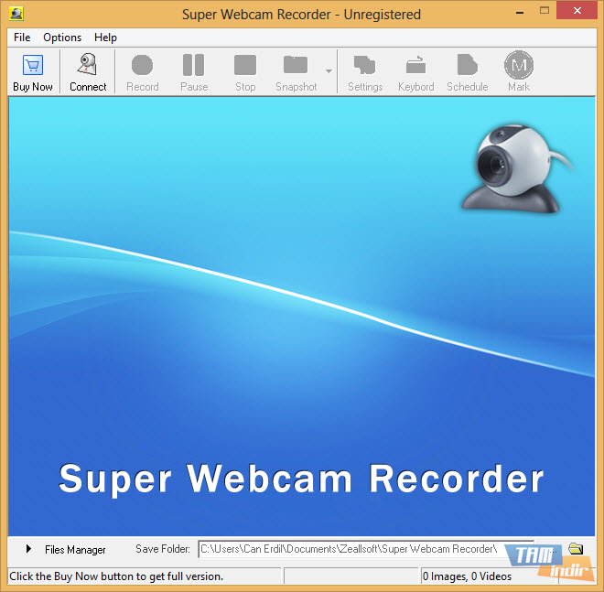The width and height of the screenshot is (604, 592).
Task: Maximize the Super Webcam Recorder window
Action: click(545, 11)
